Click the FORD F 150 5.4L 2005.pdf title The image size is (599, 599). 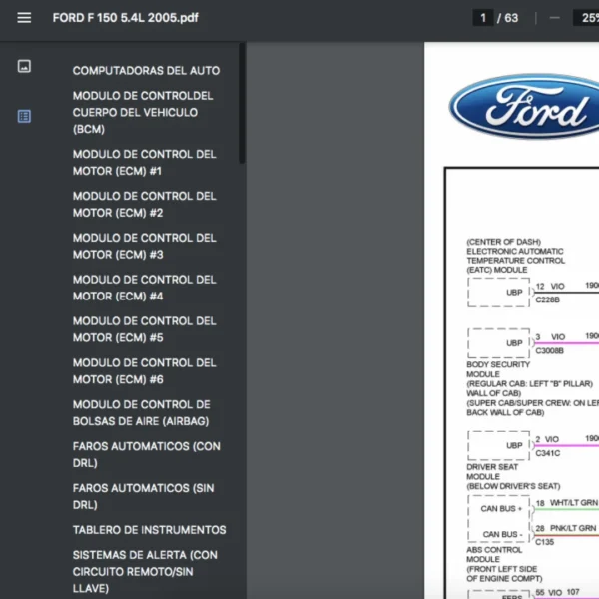point(126,18)
